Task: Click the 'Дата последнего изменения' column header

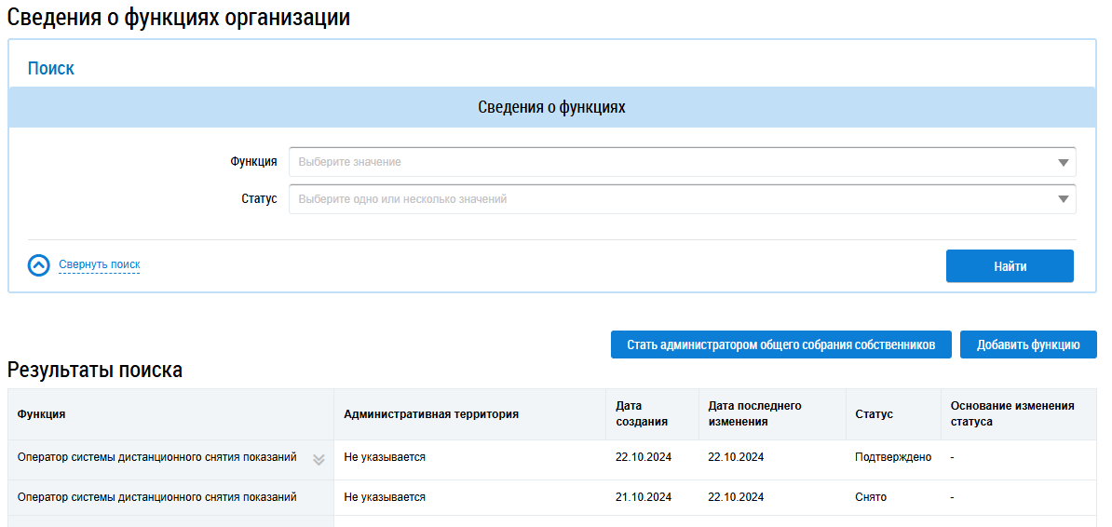Action: [754, 414]
